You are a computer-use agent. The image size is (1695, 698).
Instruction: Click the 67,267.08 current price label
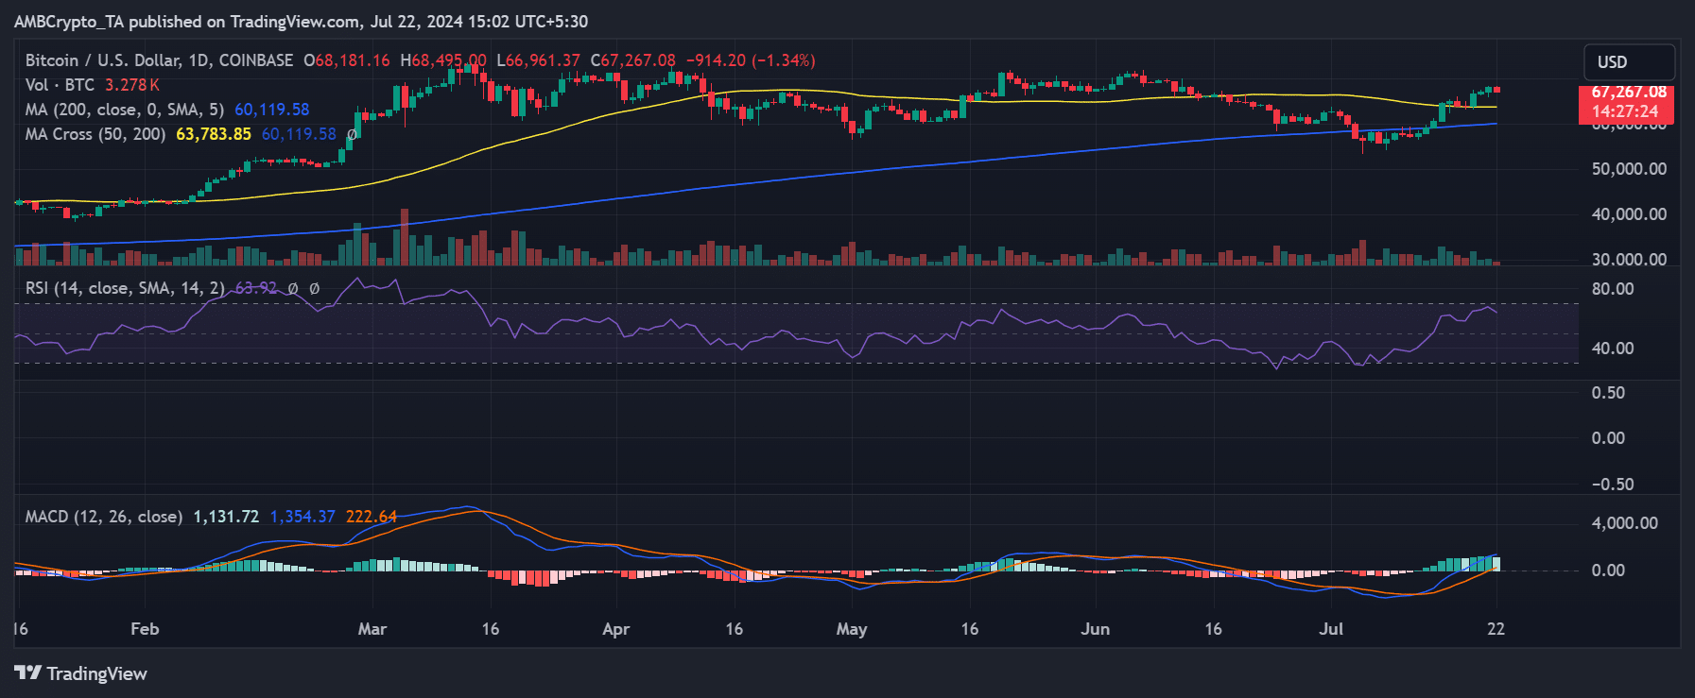1628,93
